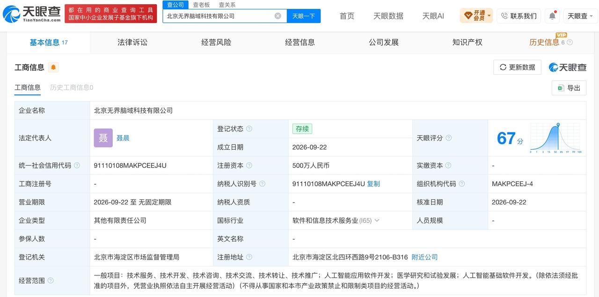Click help icon next to 组织机构代码
The image size is (599, 297).
coord(461,184)
